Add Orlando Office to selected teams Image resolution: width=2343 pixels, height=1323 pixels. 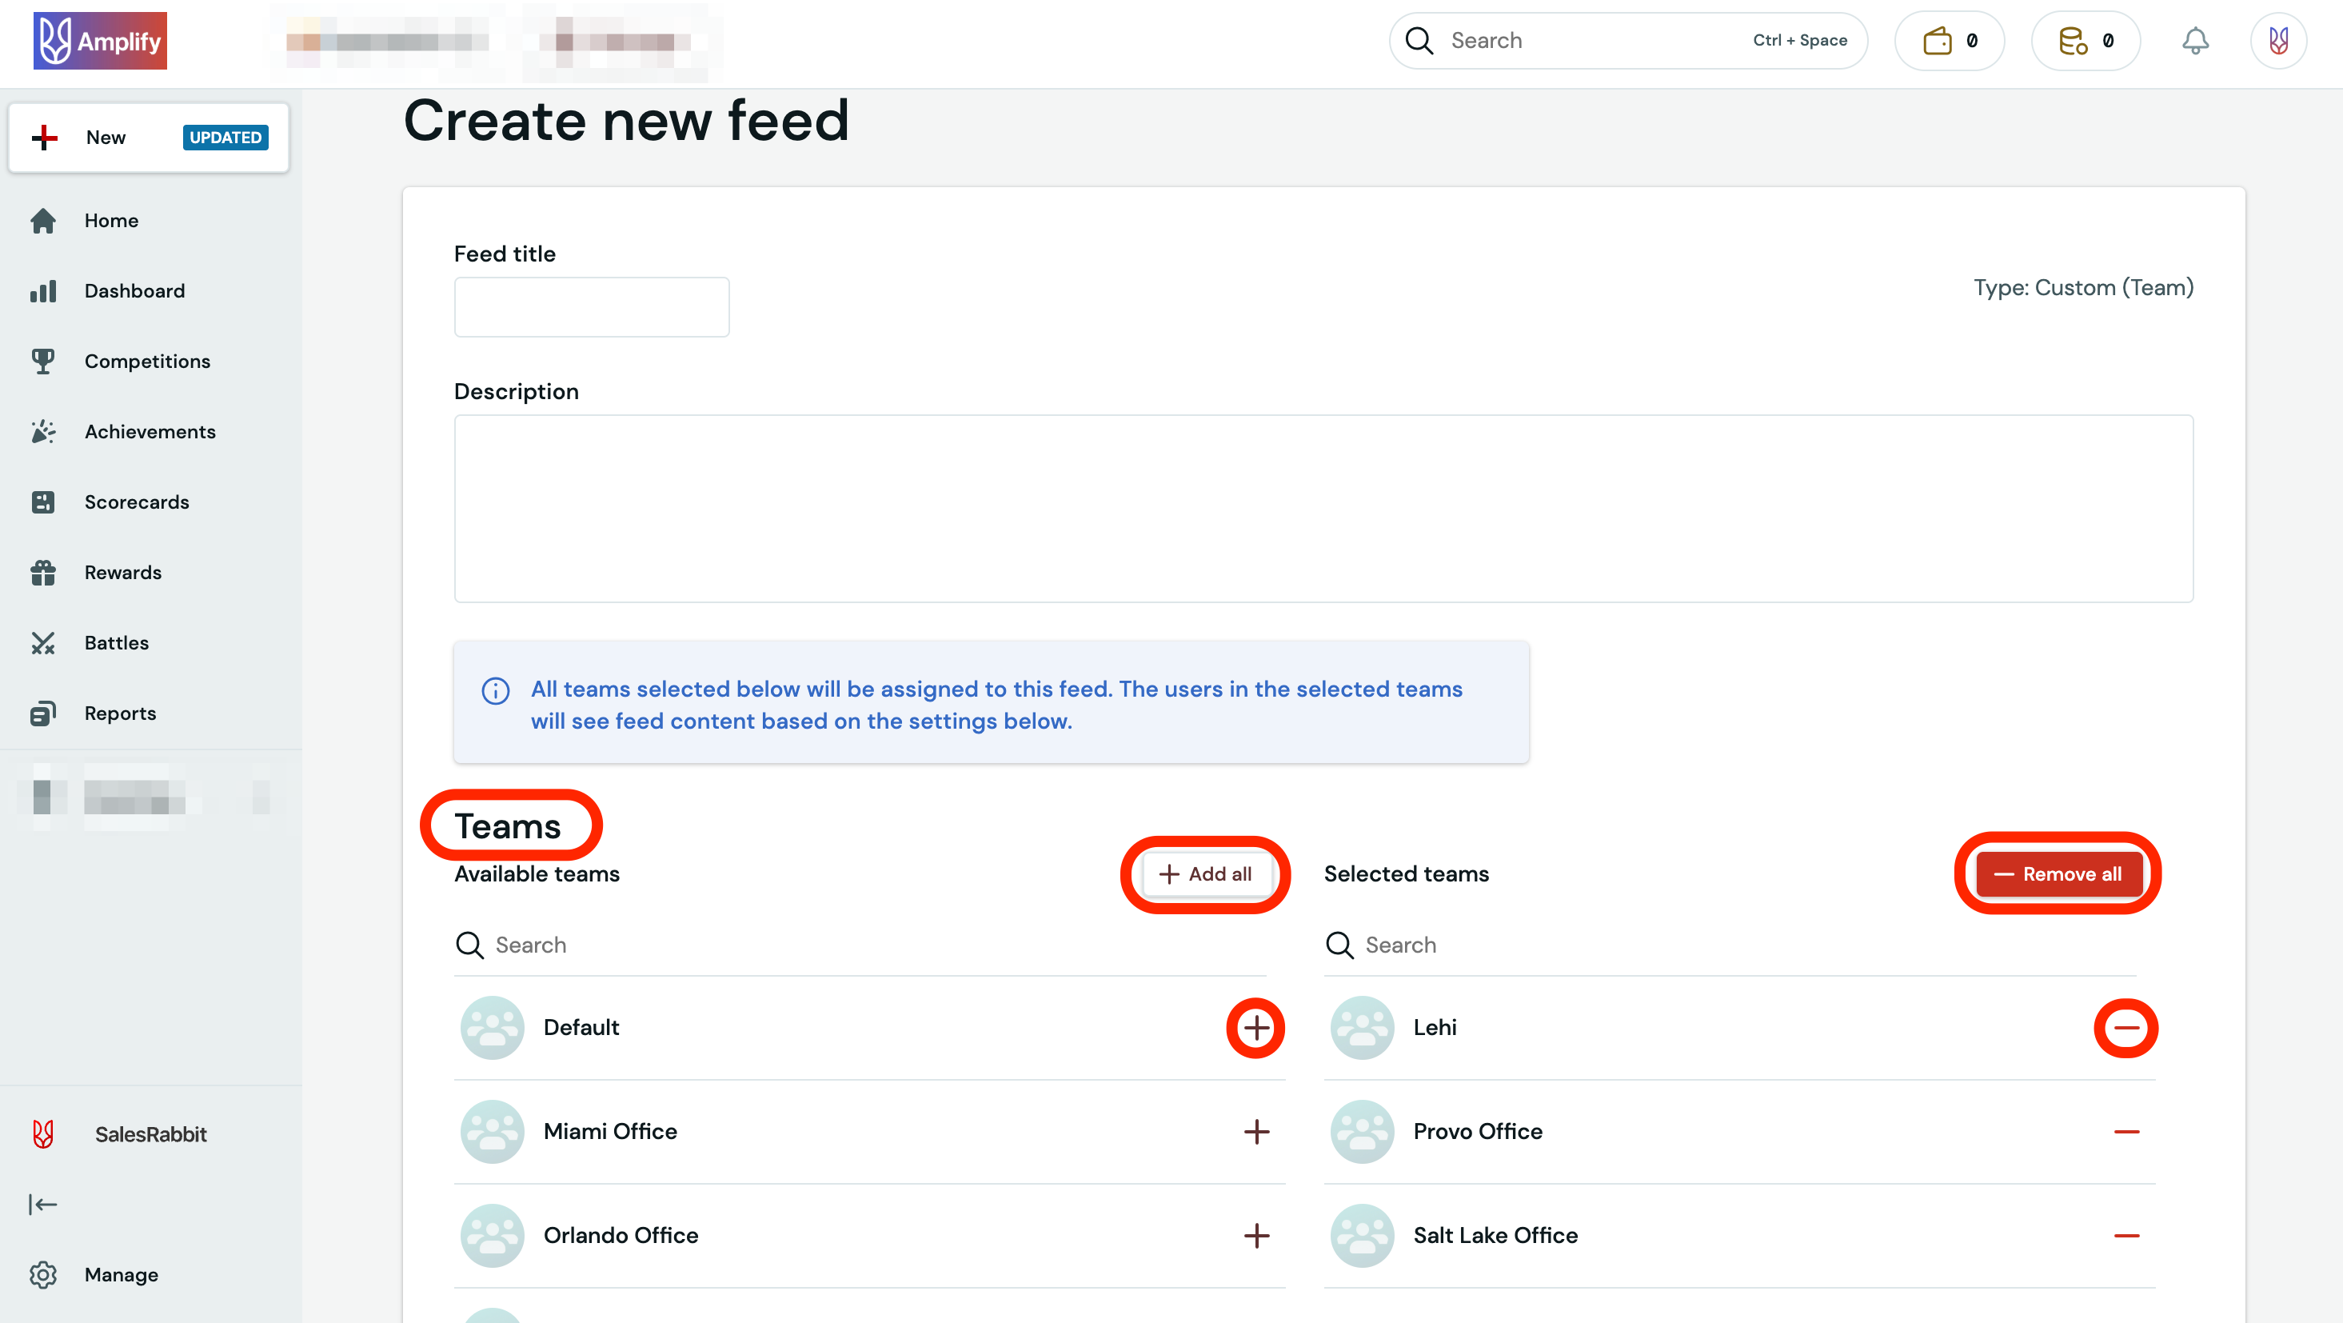pyautogui.click(x=1256, y=1236)
